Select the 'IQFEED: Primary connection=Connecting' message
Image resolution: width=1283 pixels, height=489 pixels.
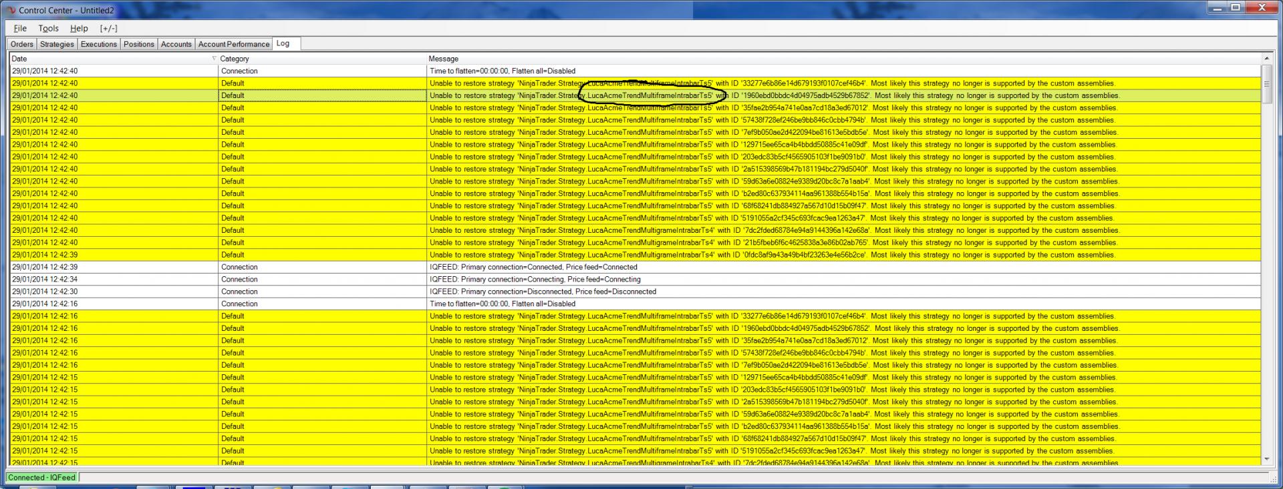coord(843,279)
